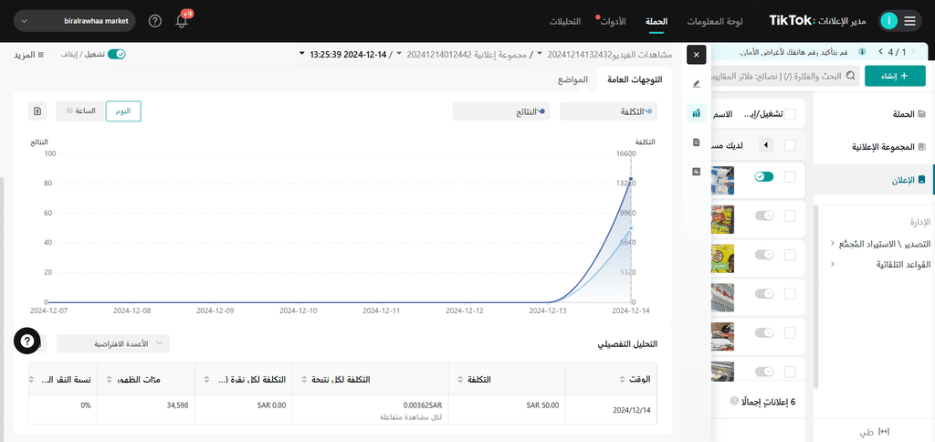Switch to the المواضع tab
Viewport: 935px width, 442px height.
(573, 79)
